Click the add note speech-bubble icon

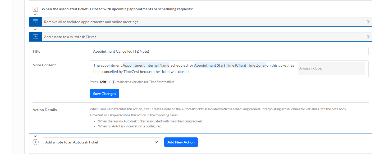click(x=35, y=37)
